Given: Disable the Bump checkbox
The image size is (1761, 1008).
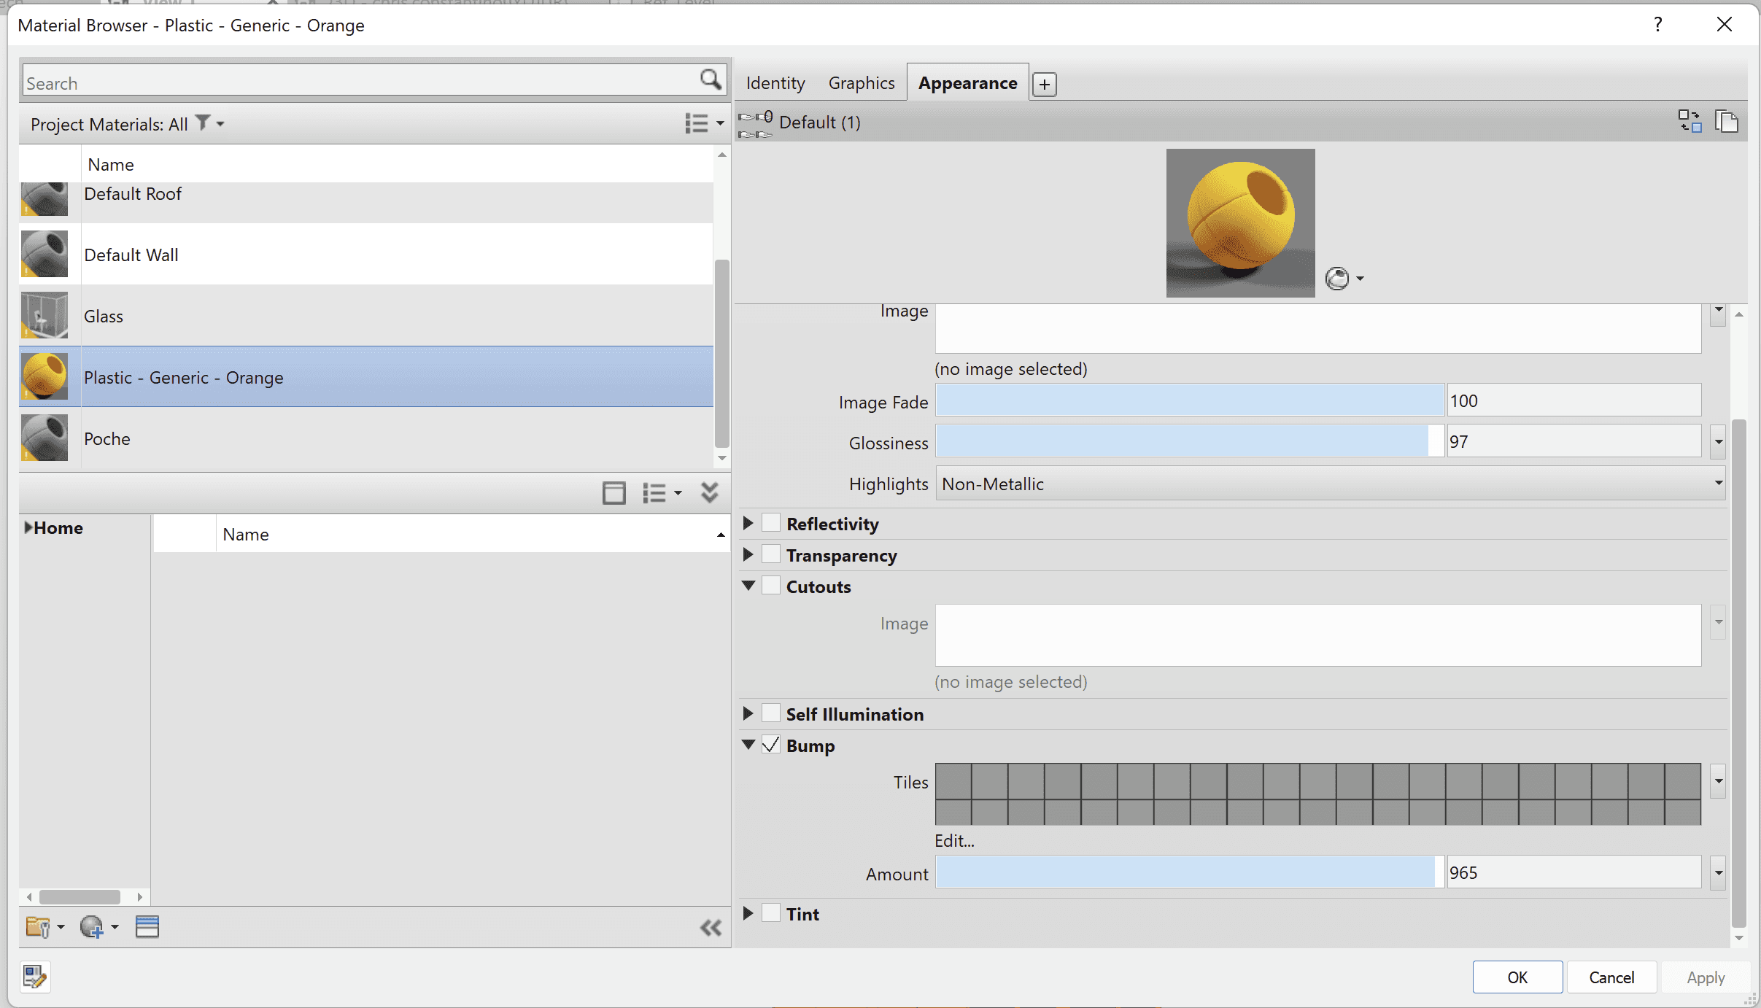Looking at the screenshot, I should [x=771, y=745].
